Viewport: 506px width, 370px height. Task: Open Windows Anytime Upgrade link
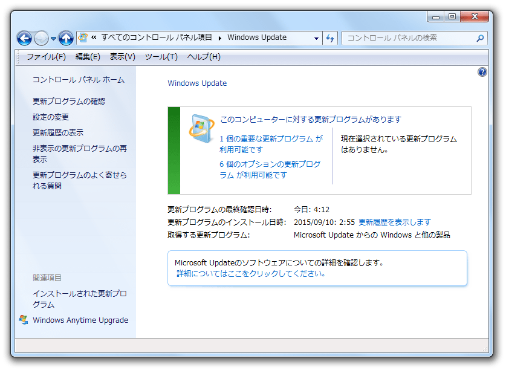[80, 320]
